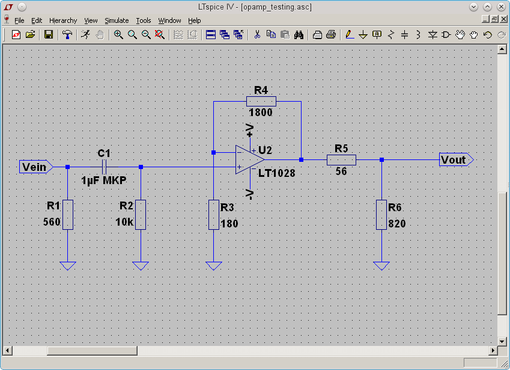
Task: Open Find with the binoculars icon
Action: [x=299, y=34]
